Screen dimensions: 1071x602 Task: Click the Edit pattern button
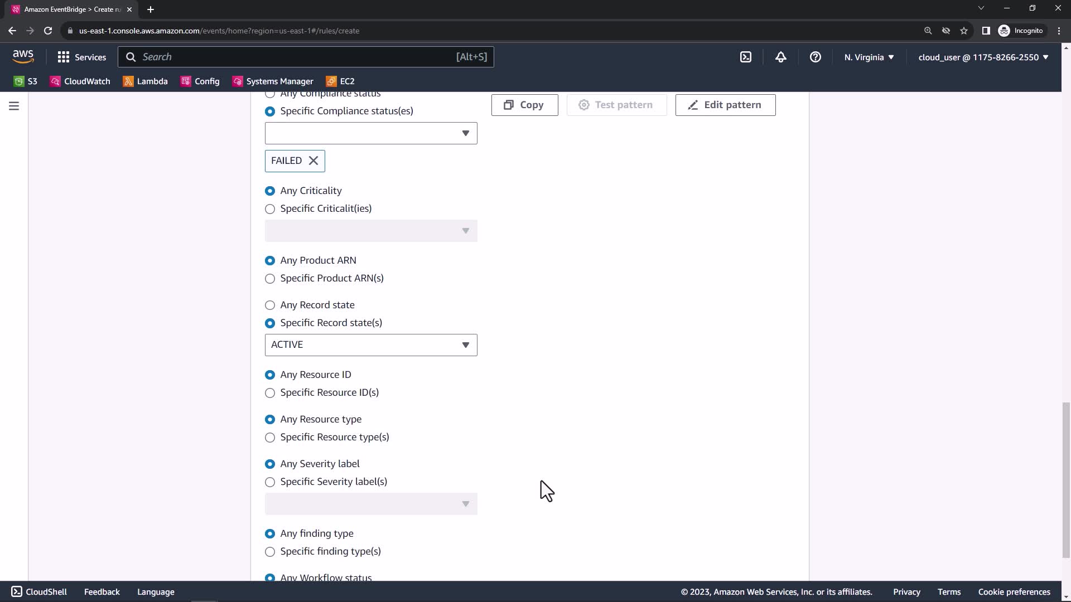point(725,105)
